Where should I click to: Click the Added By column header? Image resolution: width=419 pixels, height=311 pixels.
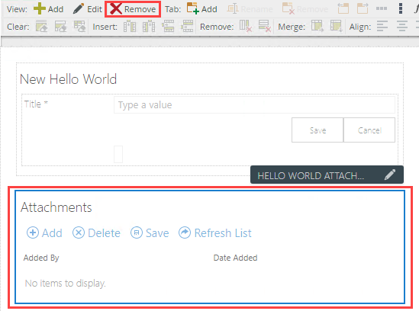click(41, 258)
